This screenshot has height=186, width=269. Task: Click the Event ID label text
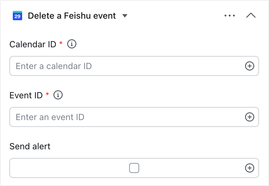pyautogui.click(x=26, y=95)
